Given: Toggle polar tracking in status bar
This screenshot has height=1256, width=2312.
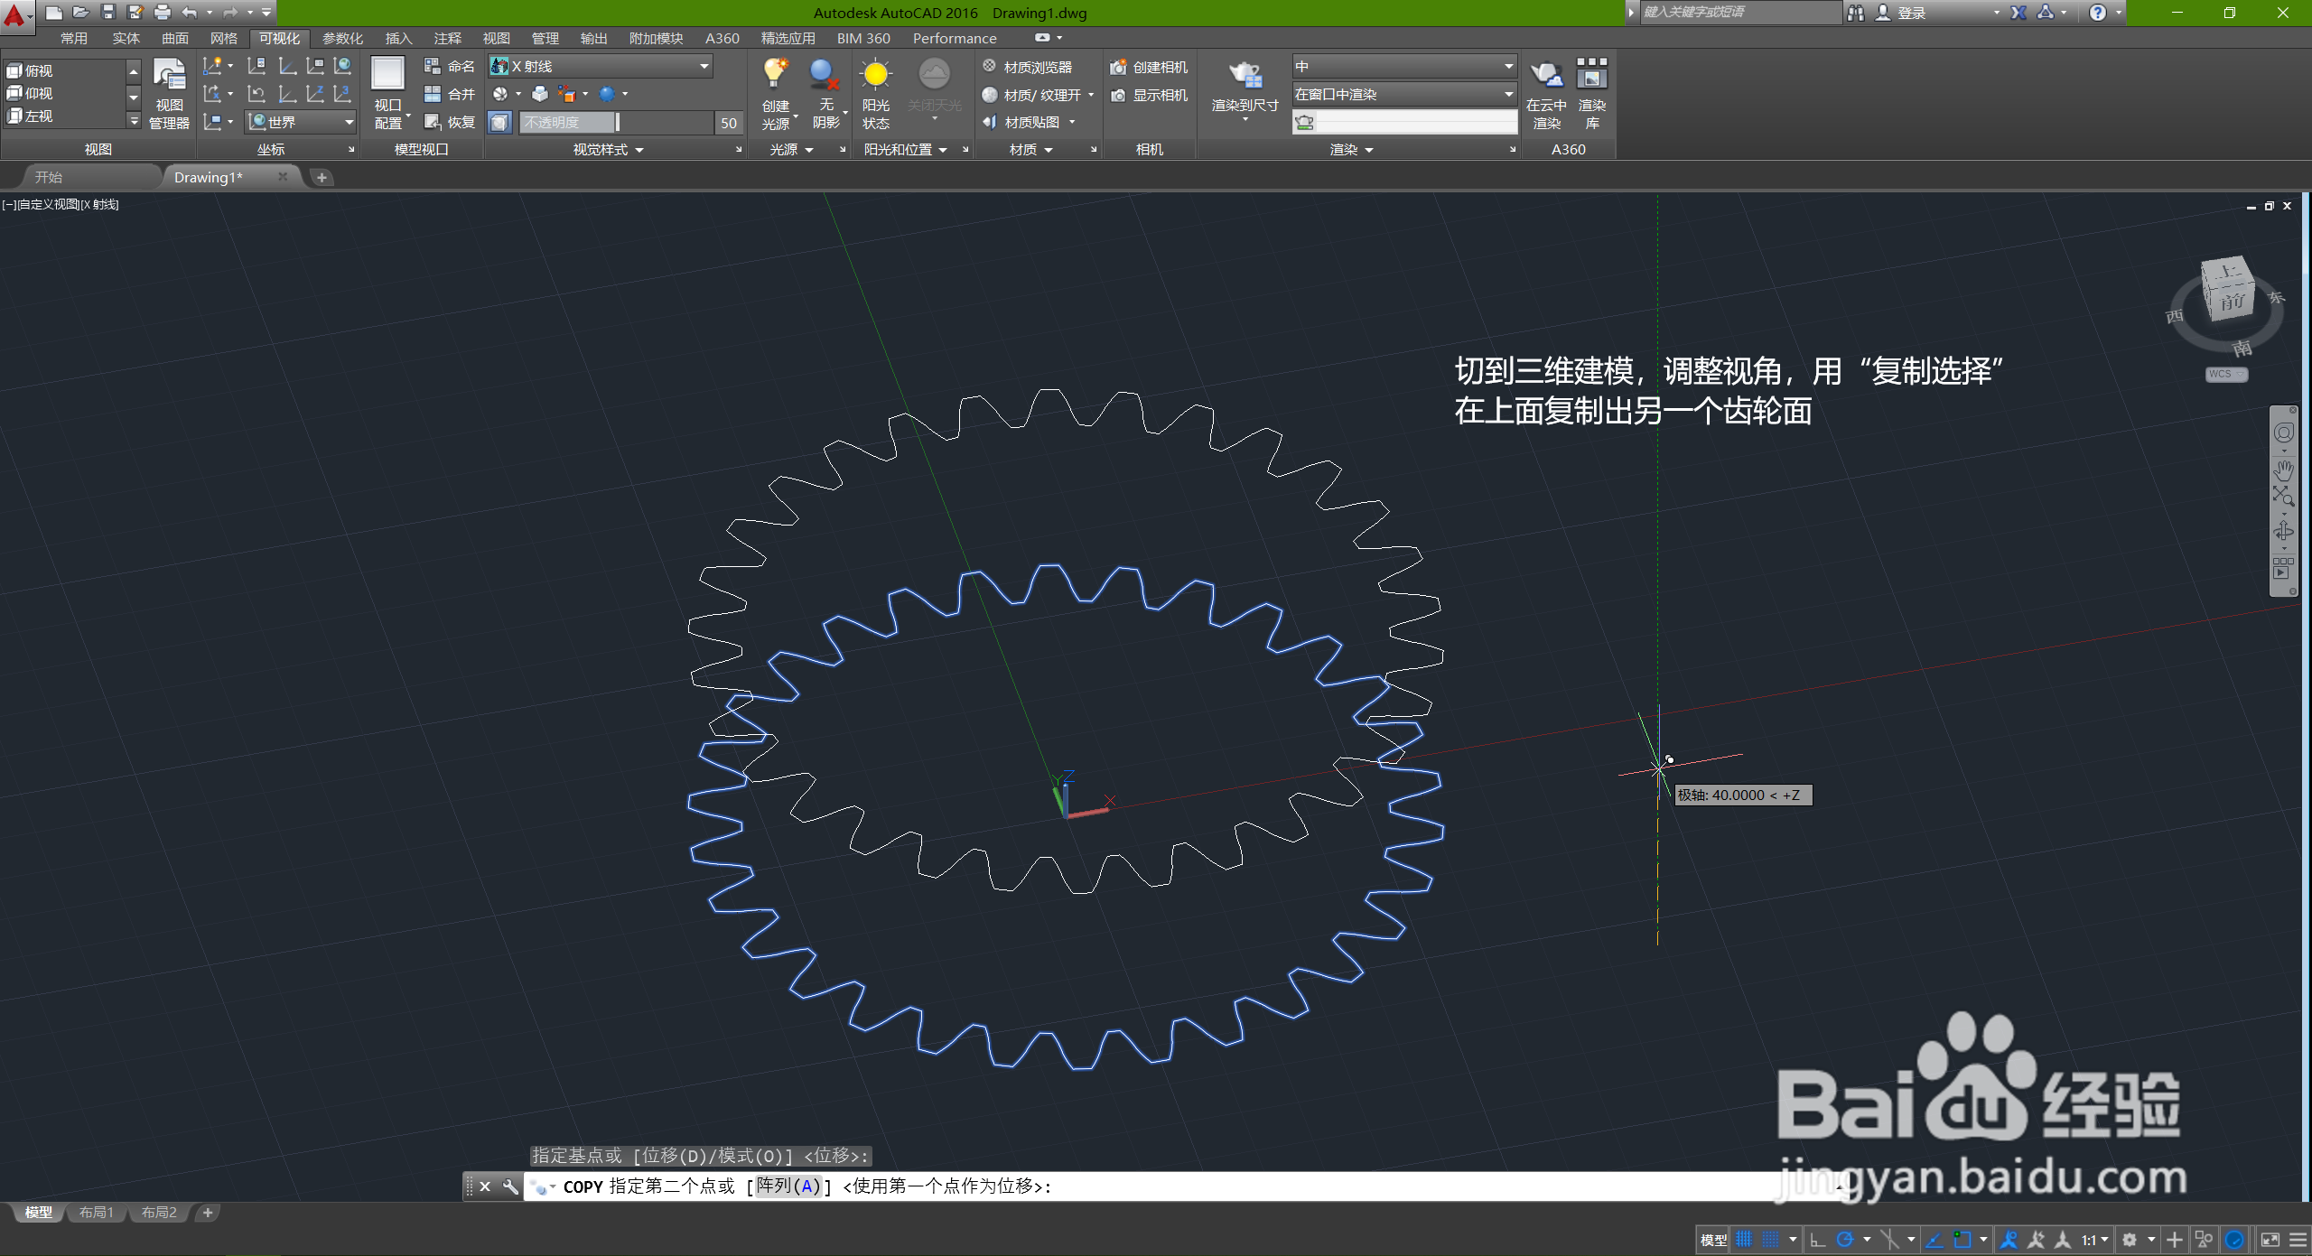Looking at the screenshot, I should [x=1845, y=1240].
